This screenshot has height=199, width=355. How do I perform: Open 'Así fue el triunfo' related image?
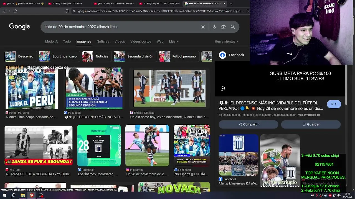280,161
